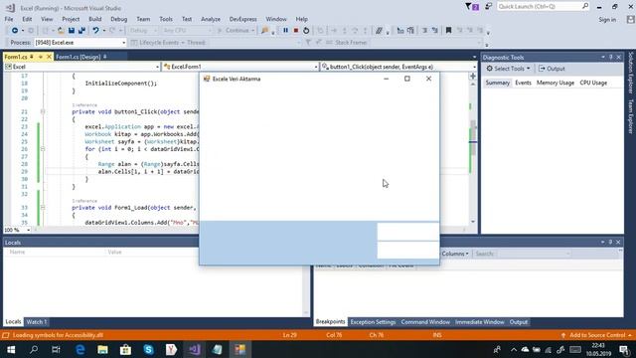Click the Find in Files toolbar icon
Screen dimensions: 636x358
(x=265, y=31)
